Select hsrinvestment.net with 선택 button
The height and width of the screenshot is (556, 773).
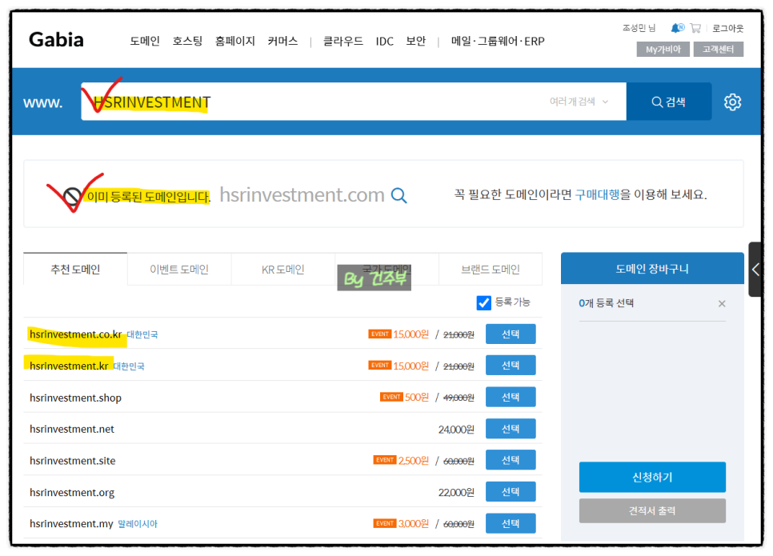pos(511,429)
